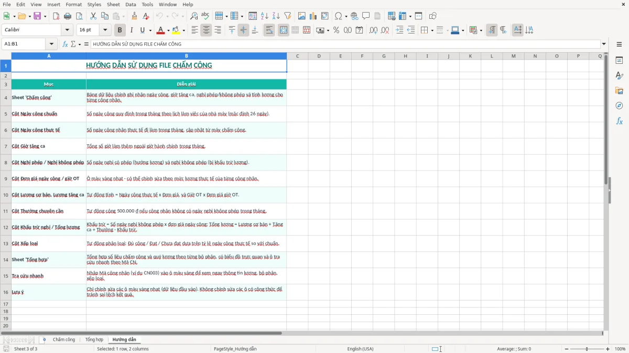The height and width of the screenshot is (353, 629).
Task: Expand the background color dropdown arrow
Action: point(183,30)
